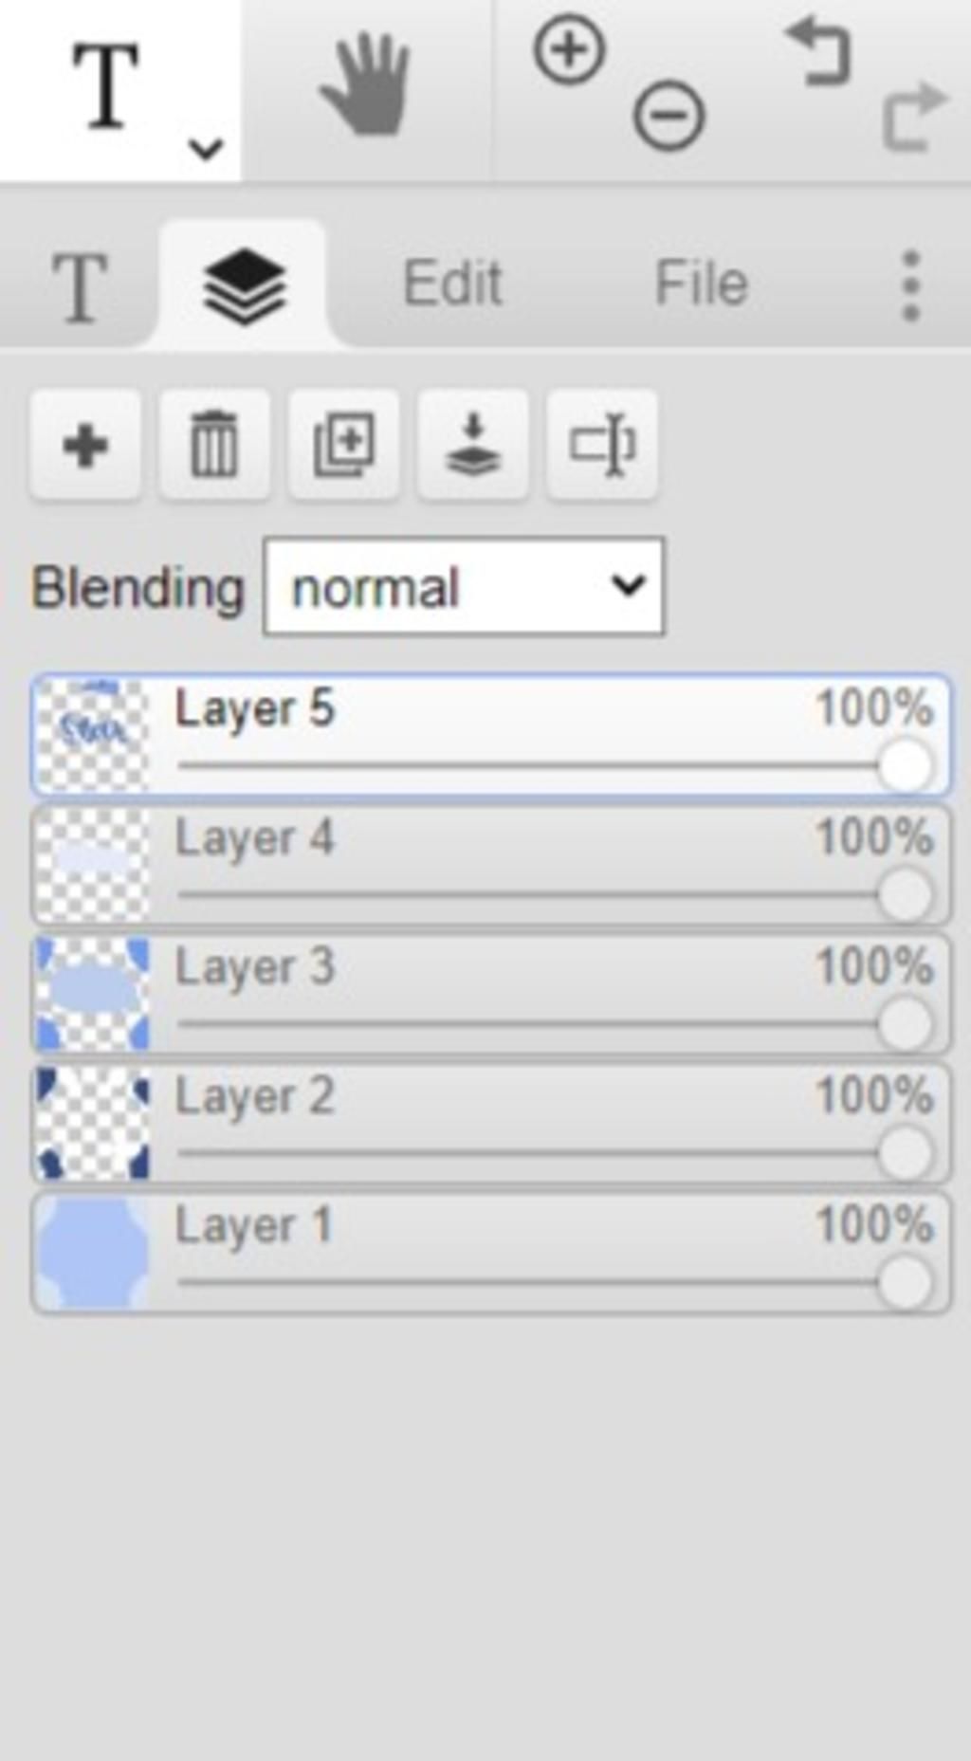Open the three-dot overflow menu

click(910, 284)
